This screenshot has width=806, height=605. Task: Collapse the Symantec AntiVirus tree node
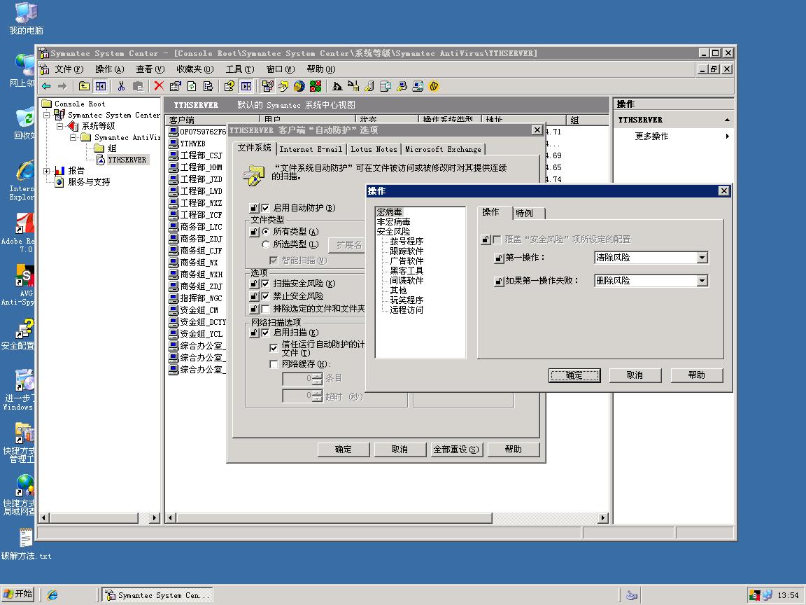point(73,137)
